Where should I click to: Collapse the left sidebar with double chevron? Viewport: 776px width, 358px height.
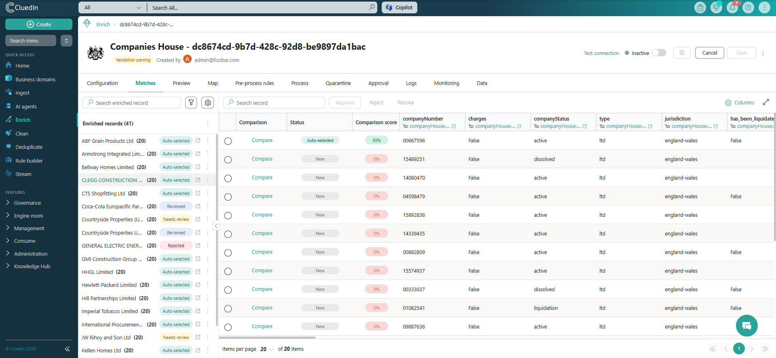tap(68, 349)
